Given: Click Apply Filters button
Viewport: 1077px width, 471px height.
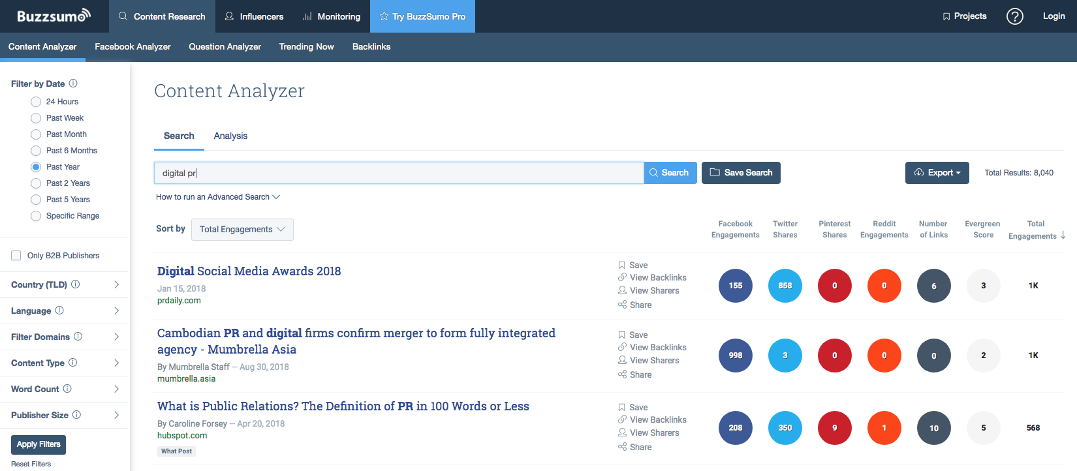Looking at the screenshot, I should [x=39, y=444].
